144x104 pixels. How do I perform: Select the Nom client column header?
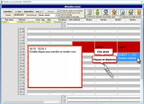[x=9, y=20]
